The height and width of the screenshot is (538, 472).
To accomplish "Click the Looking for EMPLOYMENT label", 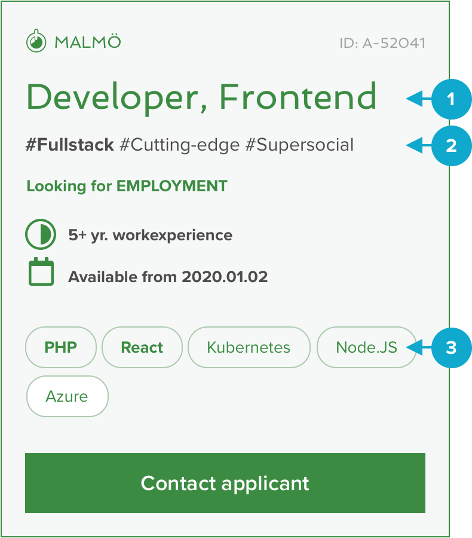I will (127, 187).
